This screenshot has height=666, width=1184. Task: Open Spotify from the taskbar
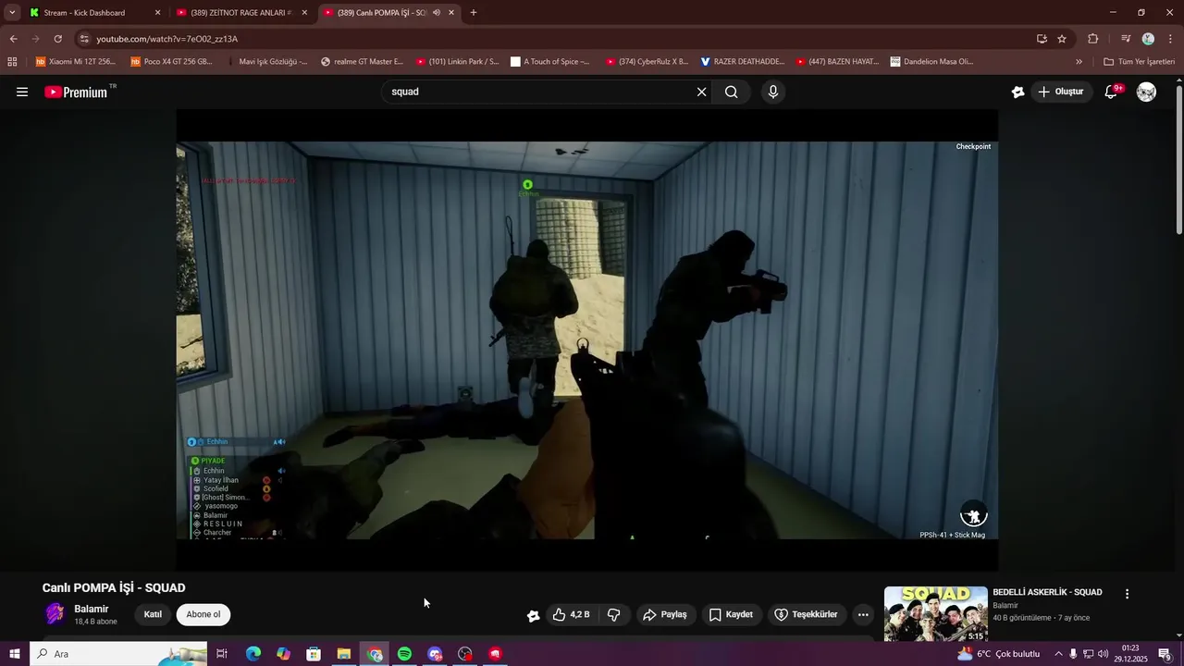[404, 654]
